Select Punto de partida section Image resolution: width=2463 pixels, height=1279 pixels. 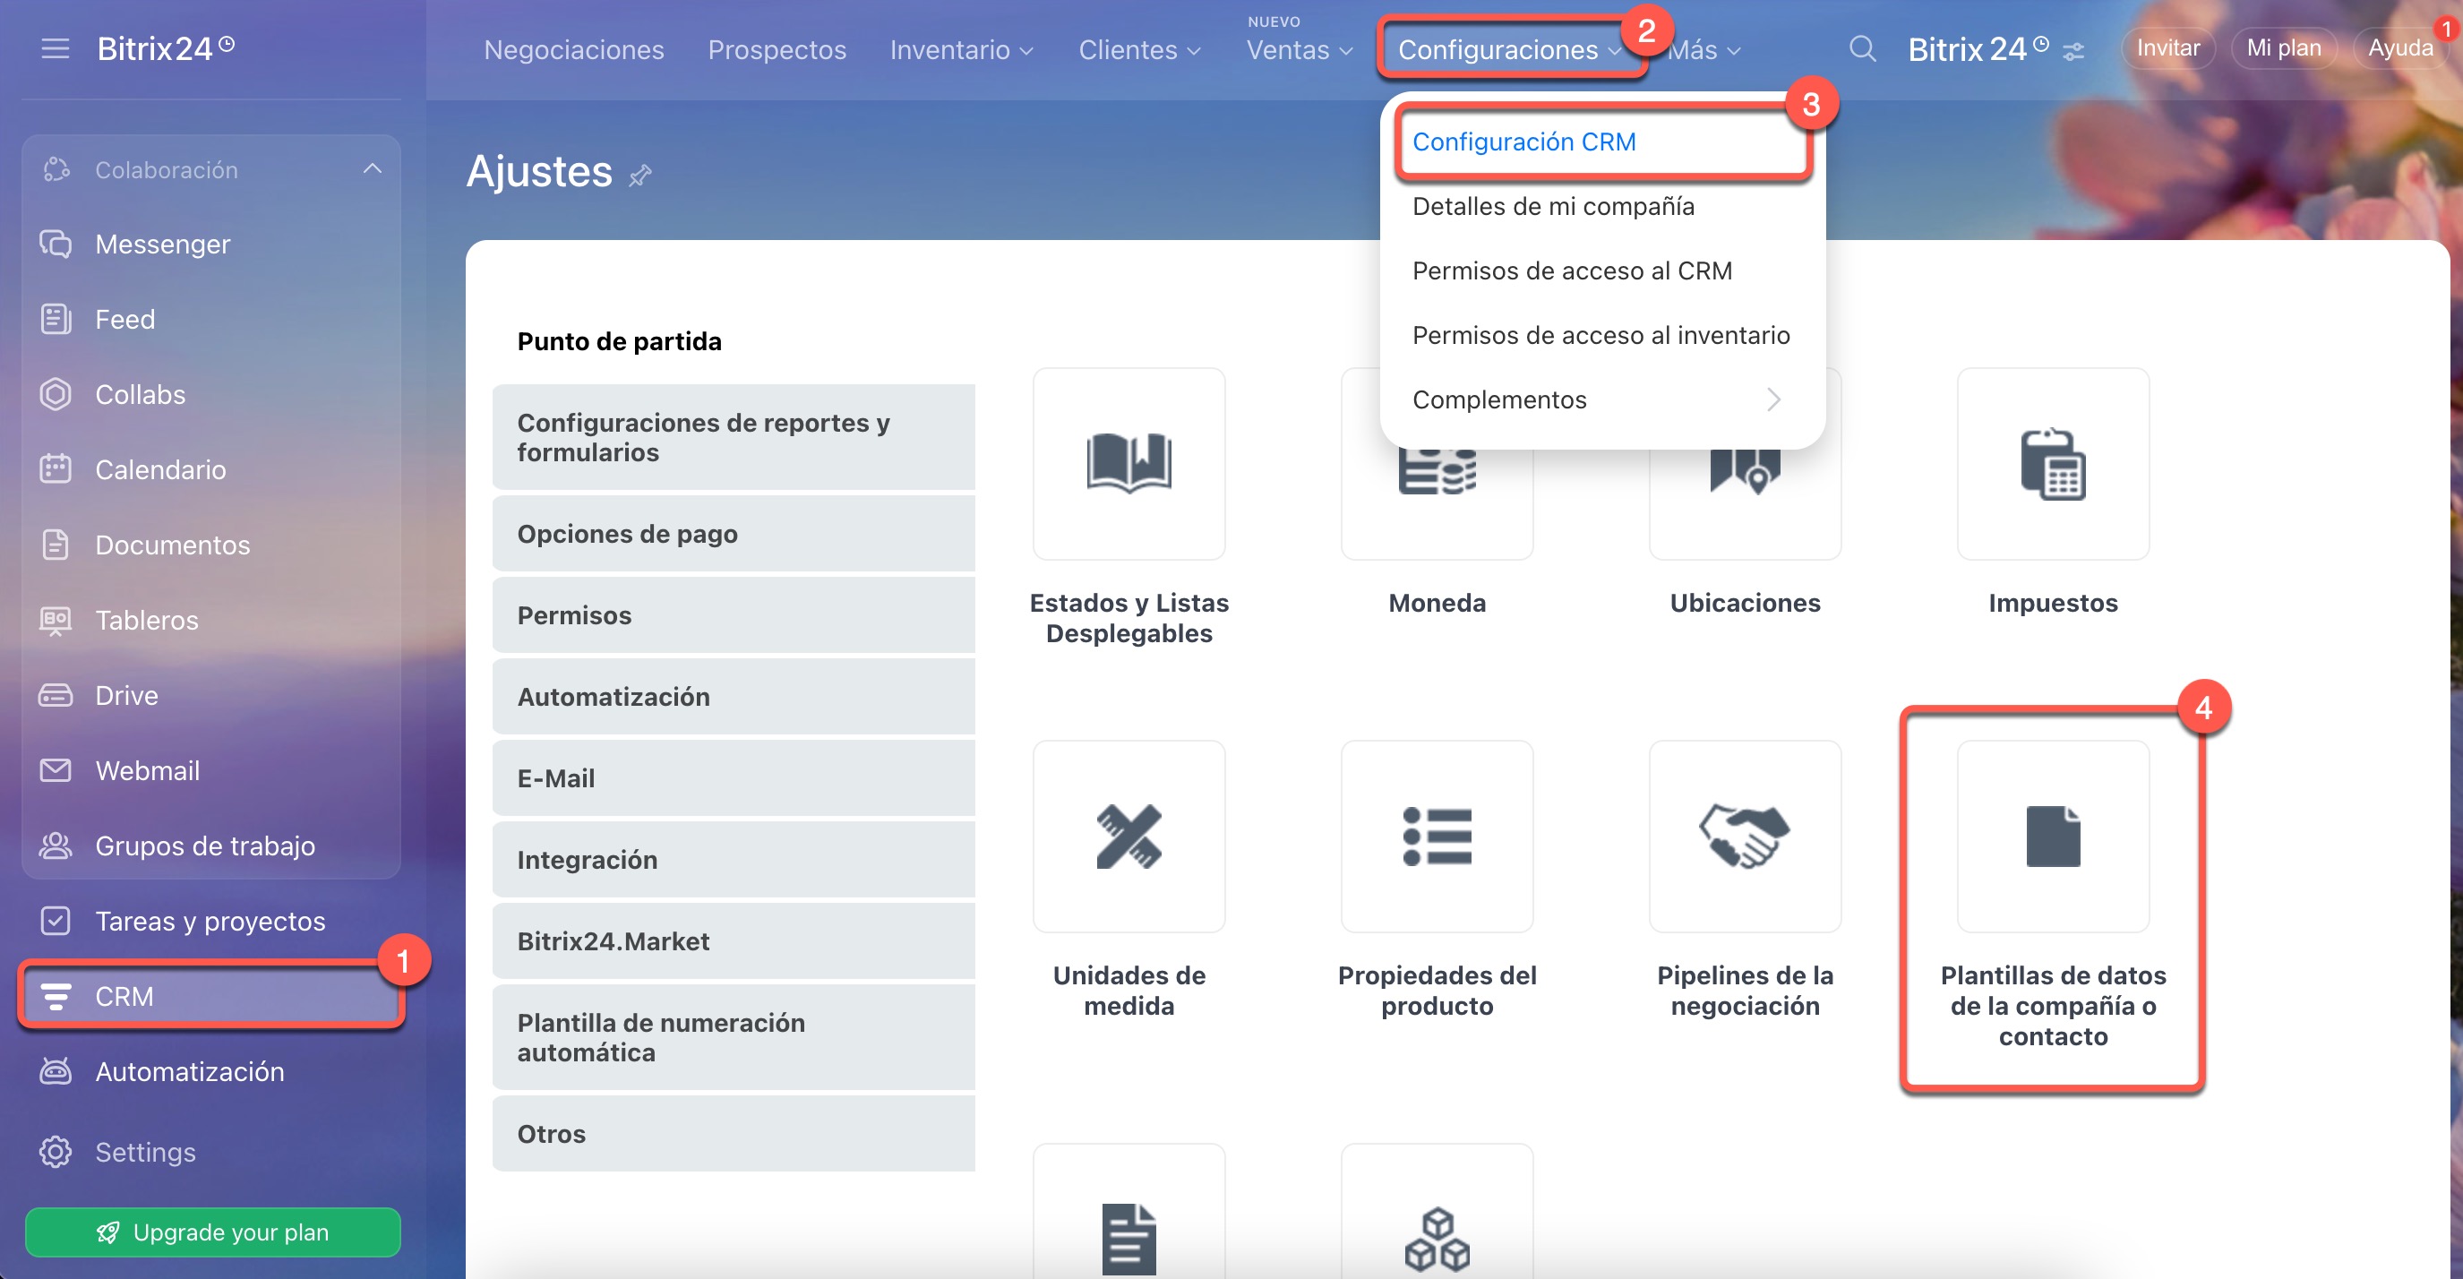click(x=620, y=341)
